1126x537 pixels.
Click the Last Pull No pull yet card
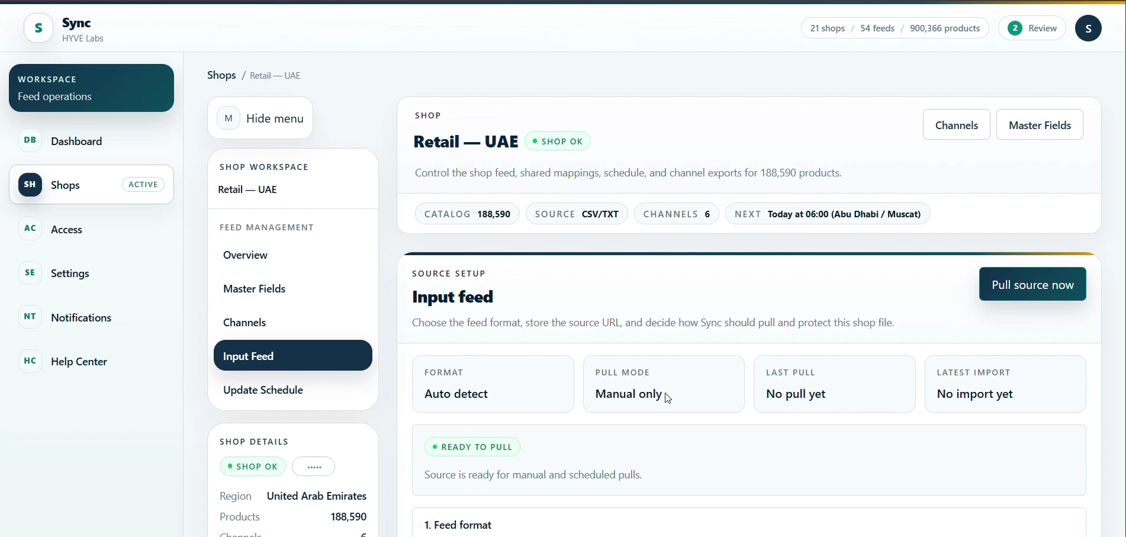point(834,384)
